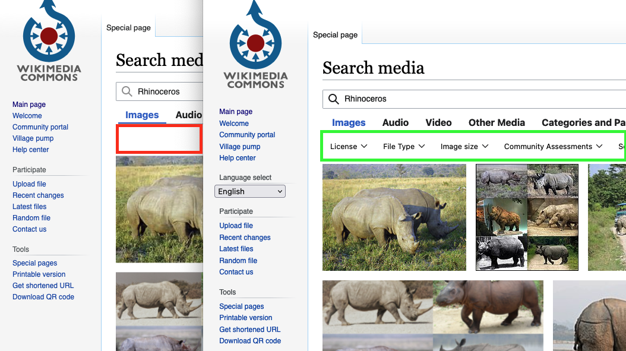626x351 pixels.
Task: Click search magnifier icon in left window
Action: click(x=127, y=91)
